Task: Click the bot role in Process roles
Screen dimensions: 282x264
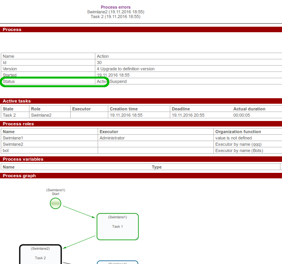Action: coord(5,150)
